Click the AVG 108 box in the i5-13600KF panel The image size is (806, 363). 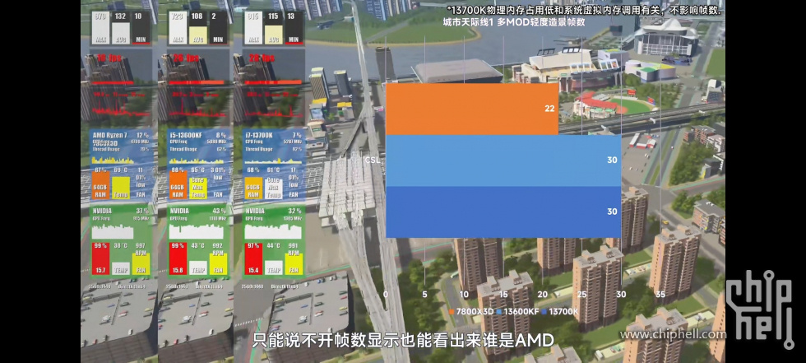[x=197, y=28]
